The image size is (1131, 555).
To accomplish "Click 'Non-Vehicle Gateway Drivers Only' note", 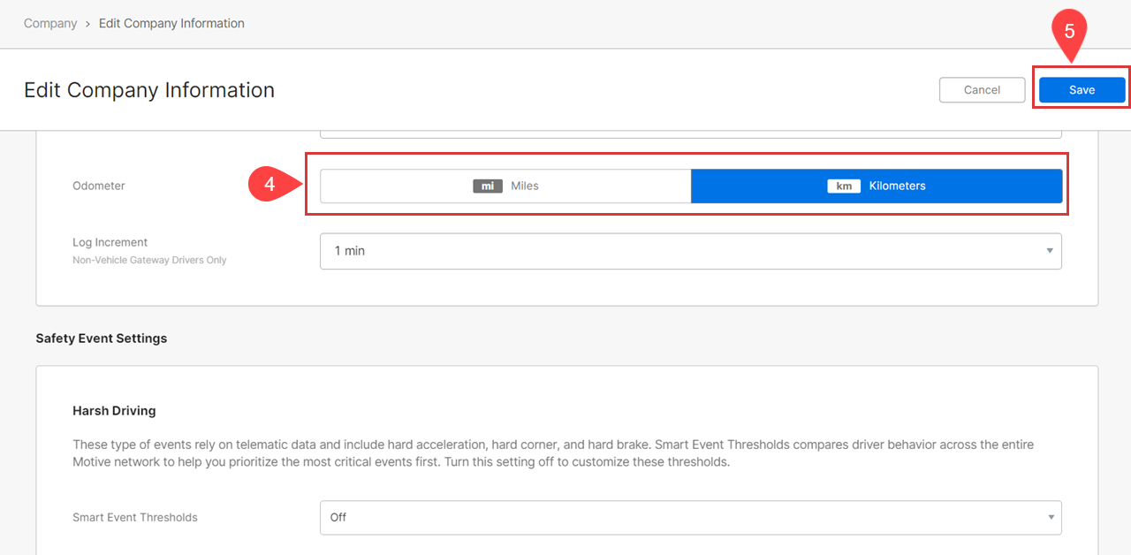I will 149,261.
